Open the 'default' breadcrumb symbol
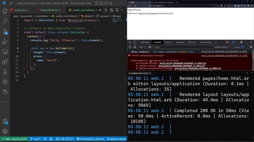 point(87,16)
